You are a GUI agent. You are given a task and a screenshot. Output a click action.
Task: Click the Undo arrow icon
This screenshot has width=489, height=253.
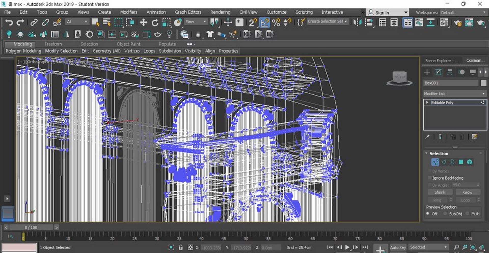point(9,22)
